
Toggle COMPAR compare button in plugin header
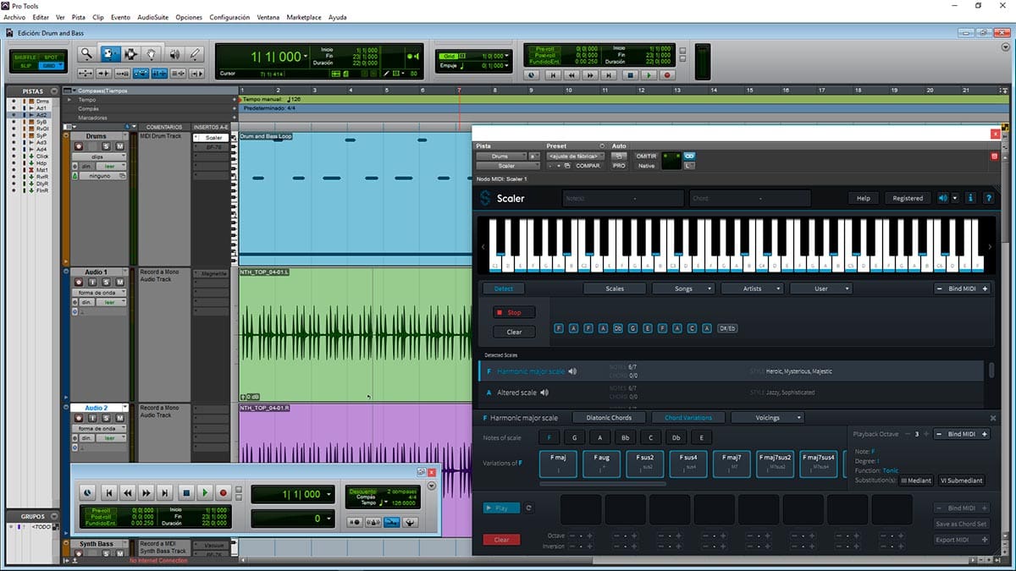(588, 166)
